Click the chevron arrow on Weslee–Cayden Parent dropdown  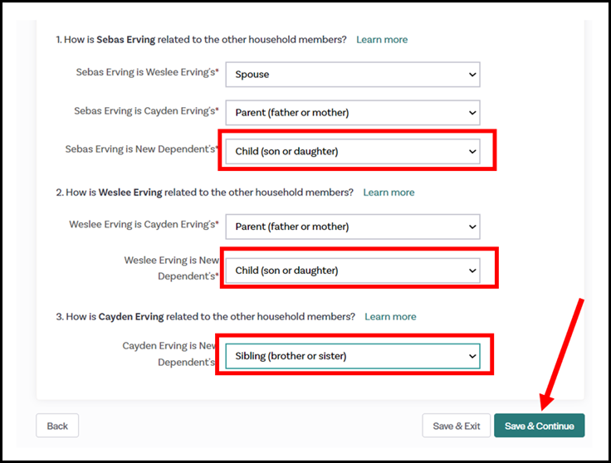[x=472, y=227]
